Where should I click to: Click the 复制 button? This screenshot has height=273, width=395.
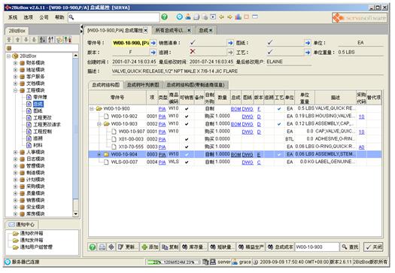point(170,247)
